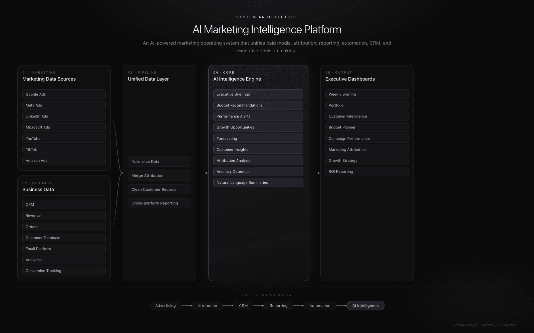Select the Merge Attribution step
Viewport: 534px width, 333px height.
pyautogui.click(x=160, y=175)
